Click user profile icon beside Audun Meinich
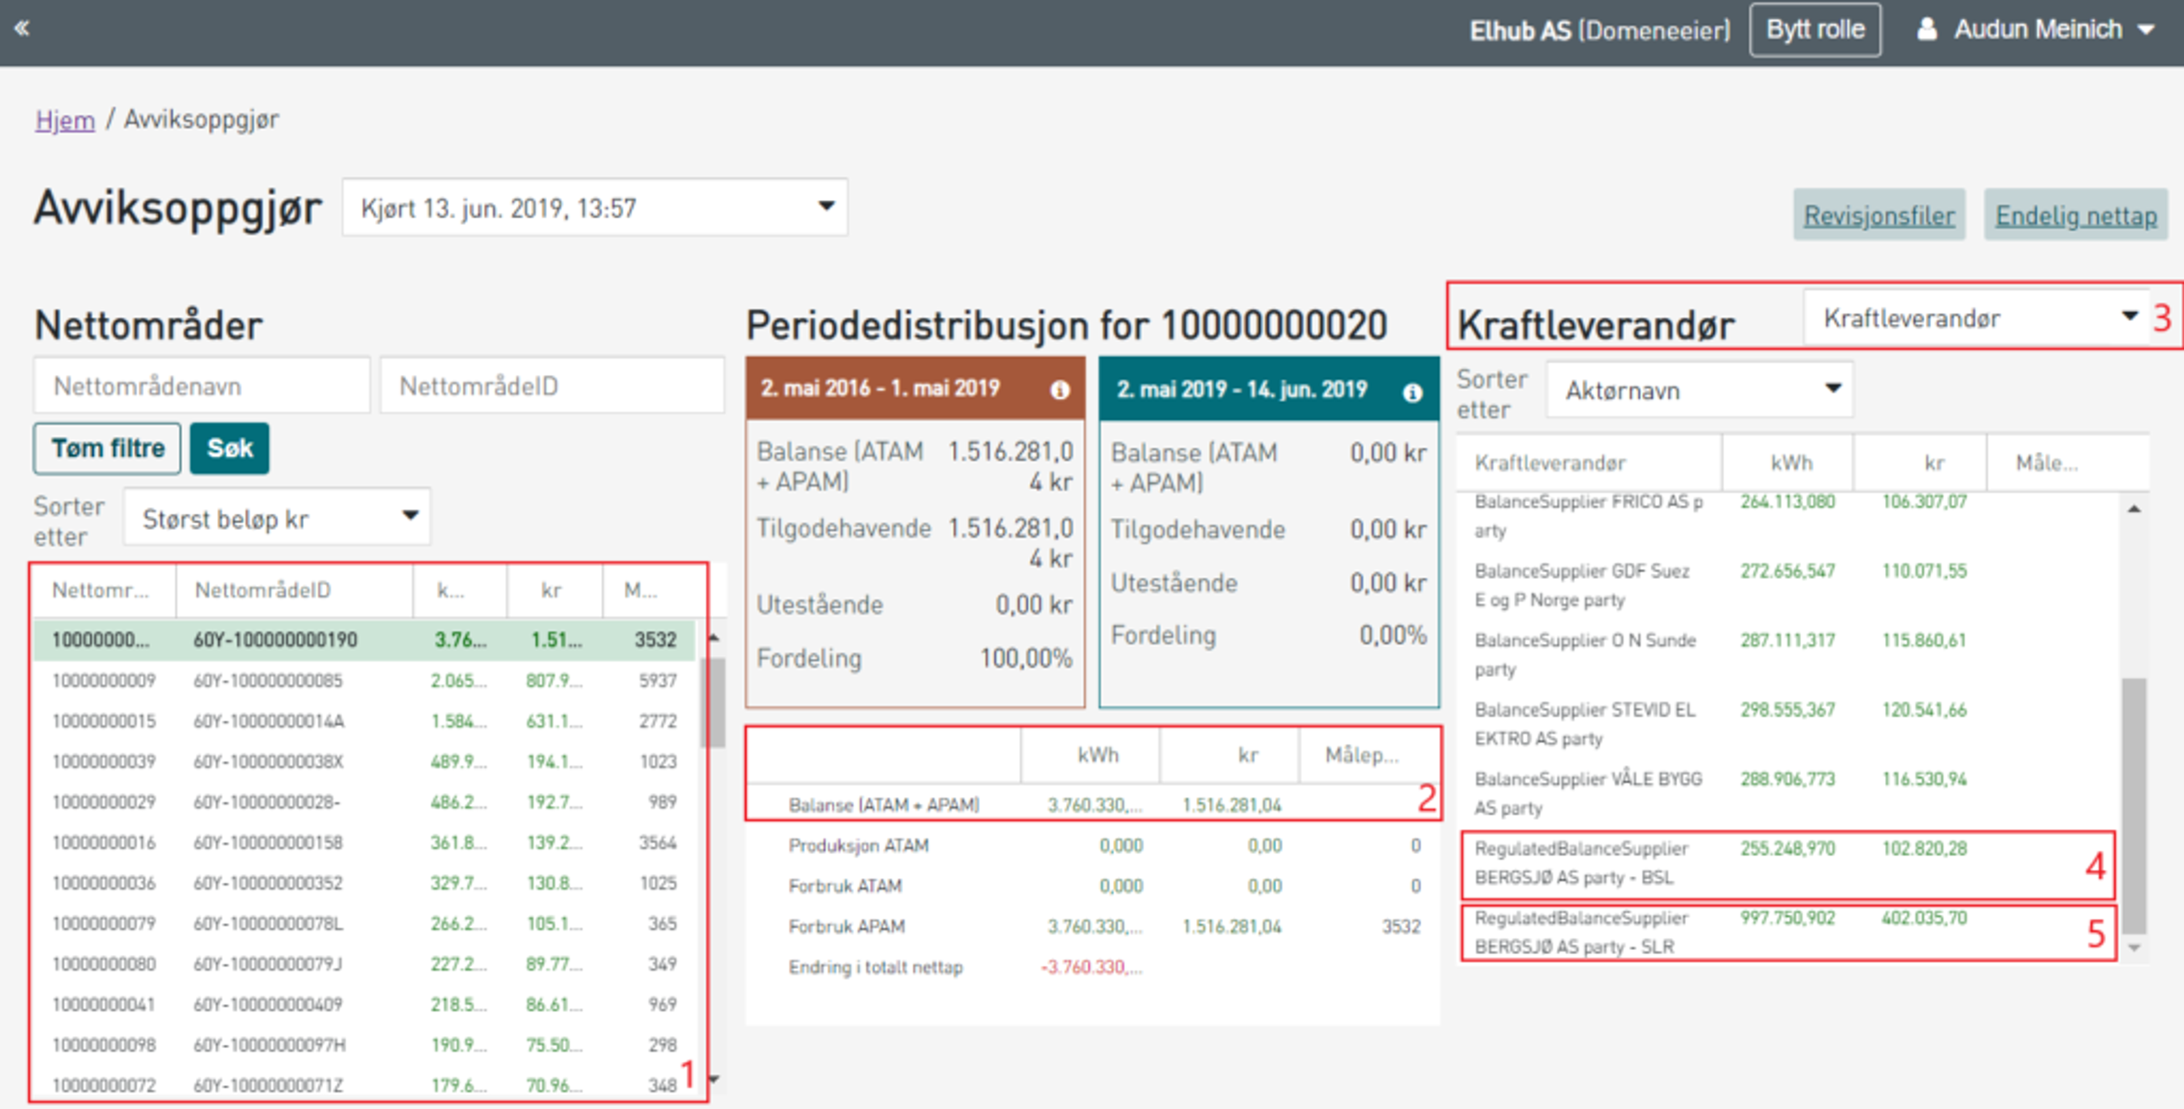2184x1109 pixels. [1926, 30]
